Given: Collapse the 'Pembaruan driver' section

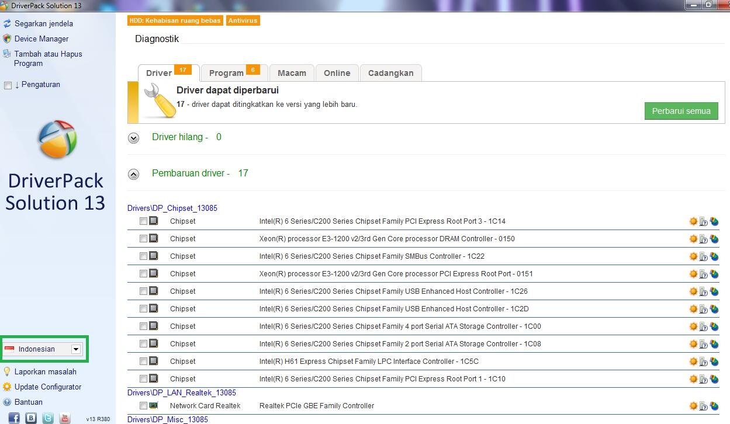Looking at the screenshot, I should [134, 174].
